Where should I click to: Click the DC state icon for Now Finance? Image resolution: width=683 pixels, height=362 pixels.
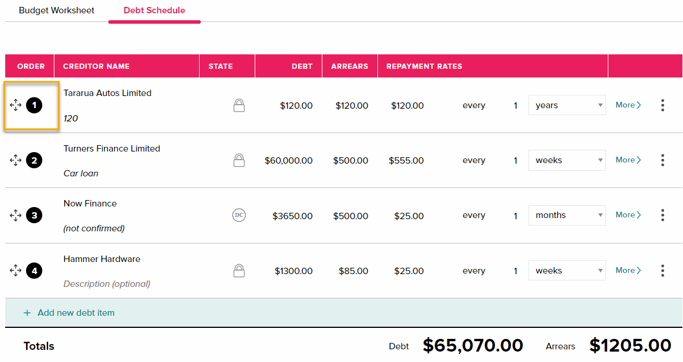coord(239,215)
